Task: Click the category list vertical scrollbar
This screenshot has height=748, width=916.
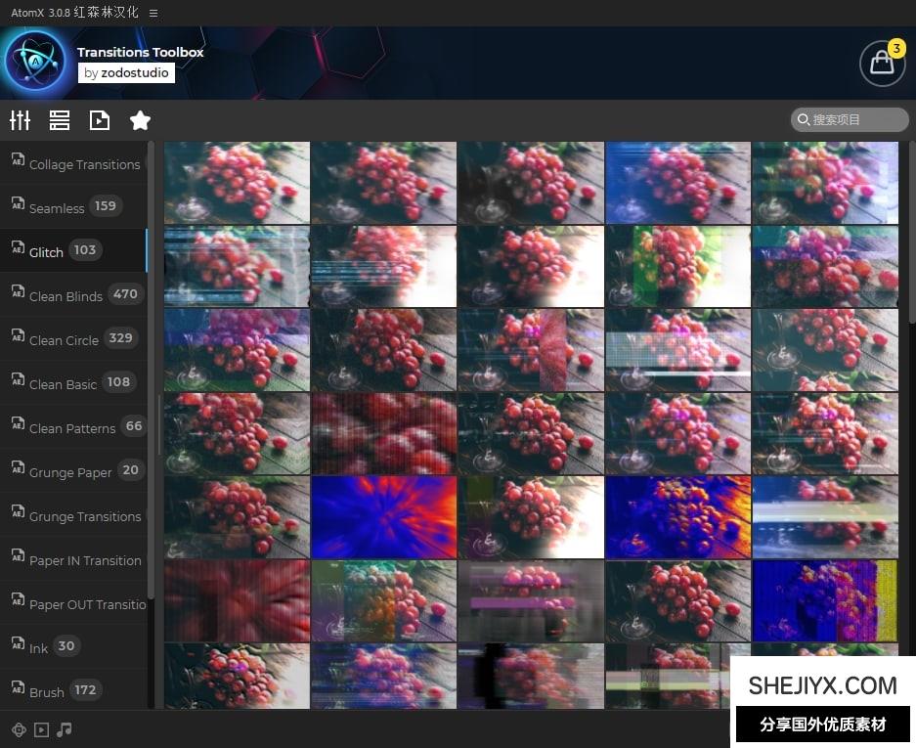Action: click(x=151, y=372)
